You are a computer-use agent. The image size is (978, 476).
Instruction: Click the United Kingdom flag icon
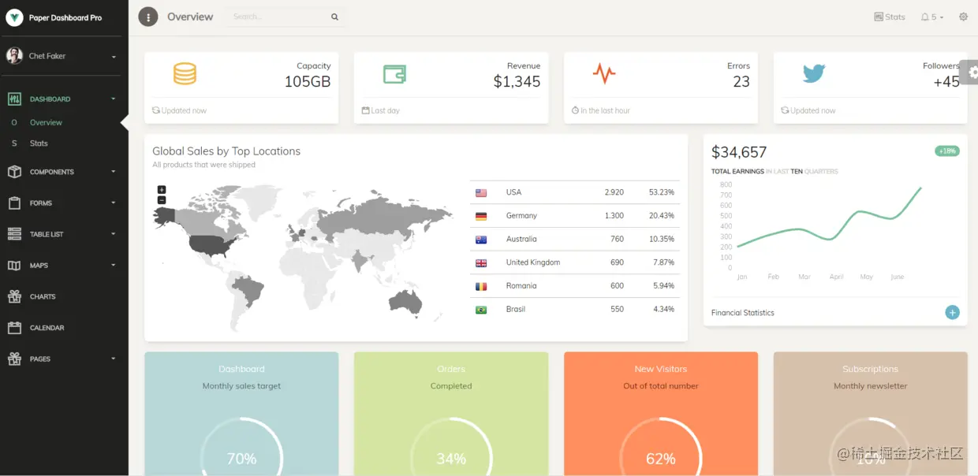point(481,262)
